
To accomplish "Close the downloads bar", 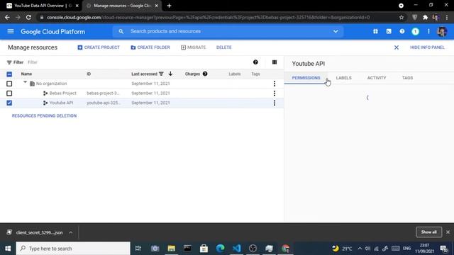I will 448,232.
